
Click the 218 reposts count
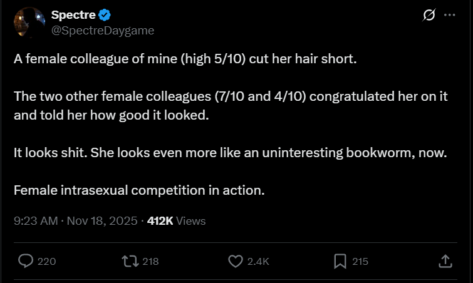coord(151,262)
